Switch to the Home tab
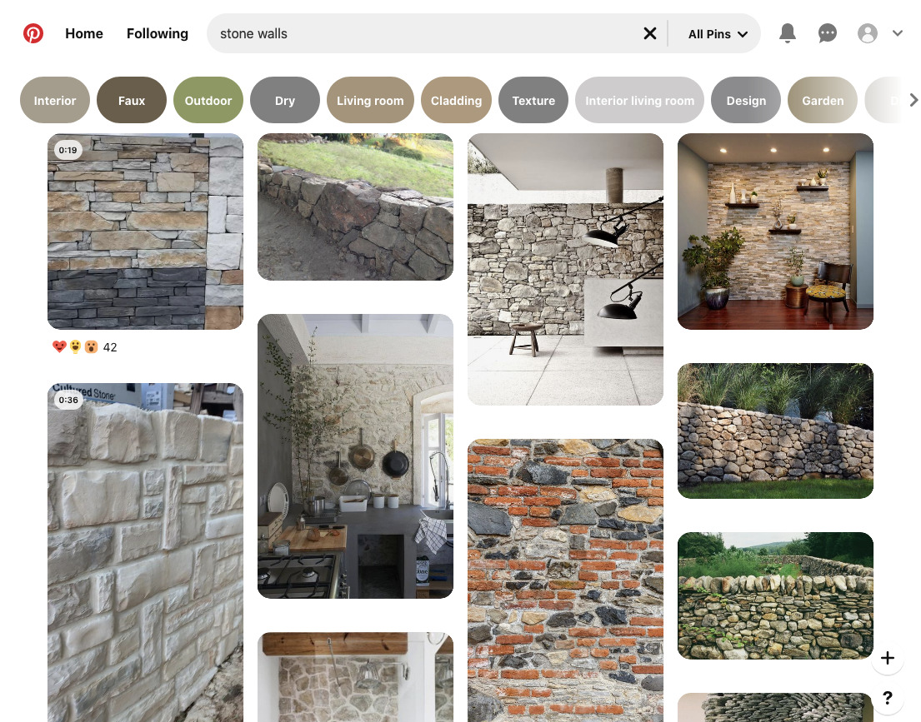Viewport: 921px width, 722px height. [84, 33]
